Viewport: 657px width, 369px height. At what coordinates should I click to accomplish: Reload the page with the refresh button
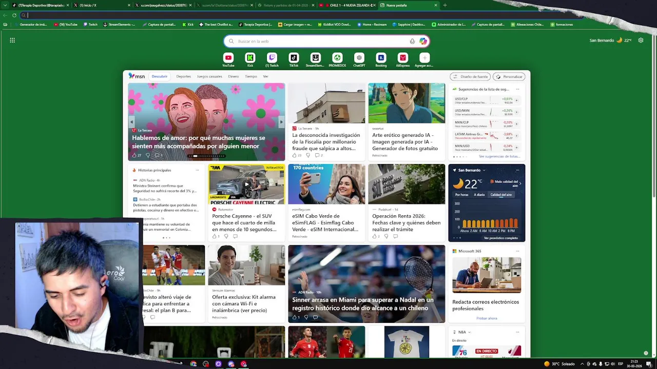click(x=14, y=15)
